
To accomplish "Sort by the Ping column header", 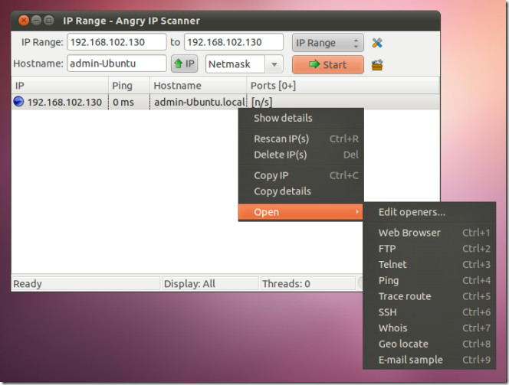I will click(129, 86).
